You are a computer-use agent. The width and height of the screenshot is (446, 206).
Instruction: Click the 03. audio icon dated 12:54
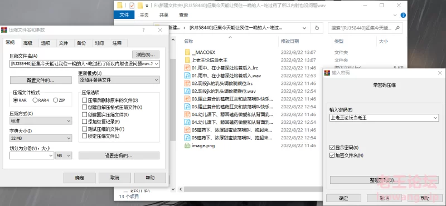click(187, 107)
